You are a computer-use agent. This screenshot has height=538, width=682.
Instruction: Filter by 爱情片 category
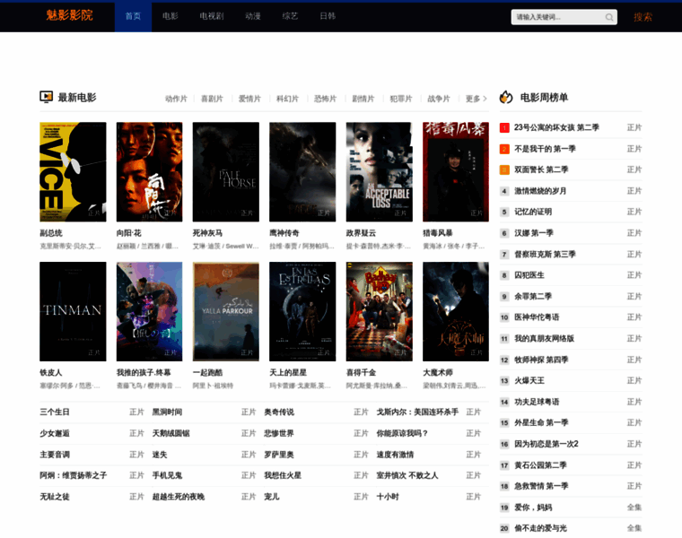tap(249, 99)
